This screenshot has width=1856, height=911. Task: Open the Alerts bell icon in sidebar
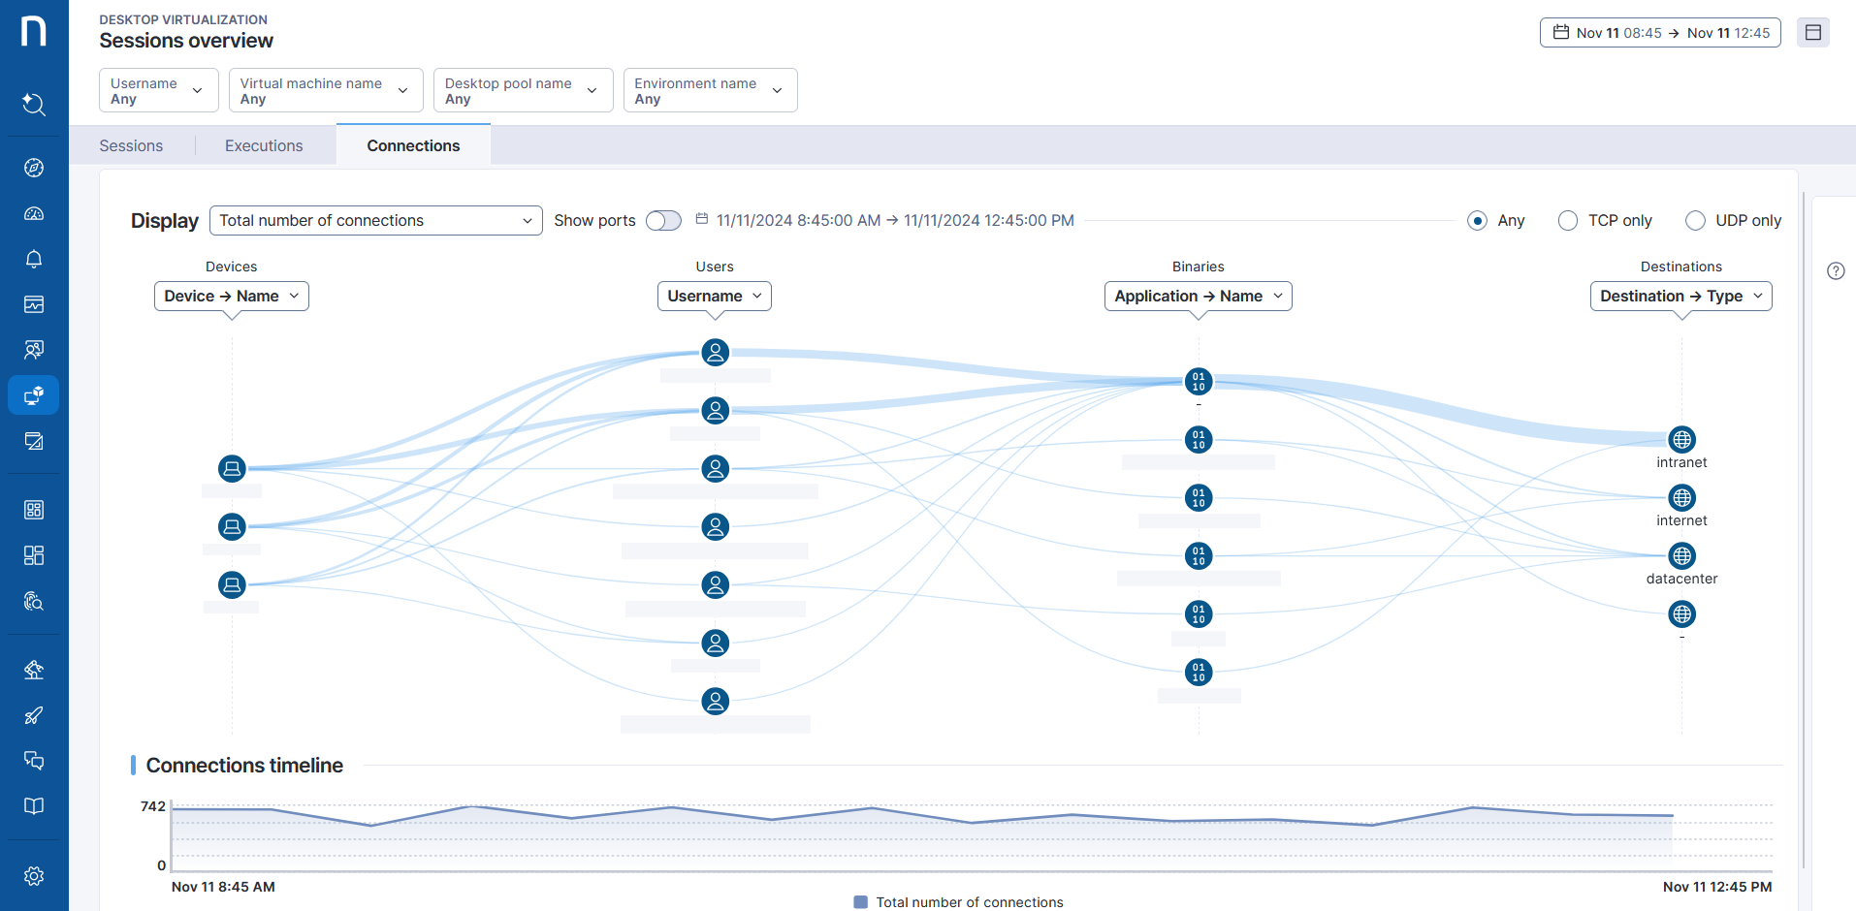point(33,259)
